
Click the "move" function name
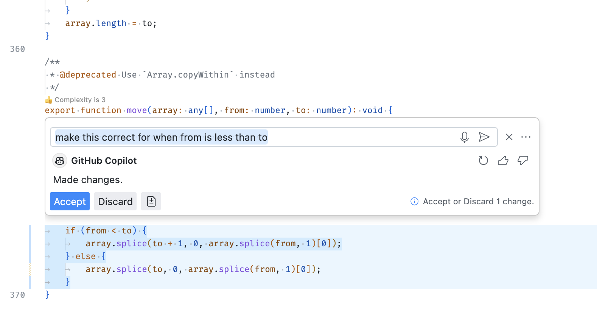137,110
